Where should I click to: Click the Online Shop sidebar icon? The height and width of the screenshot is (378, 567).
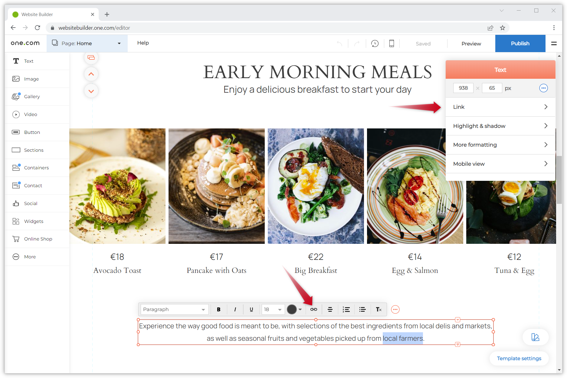pos(38,239)
